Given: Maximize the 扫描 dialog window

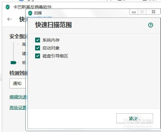Looking at the screenshot, I should (x=142, y=12).
